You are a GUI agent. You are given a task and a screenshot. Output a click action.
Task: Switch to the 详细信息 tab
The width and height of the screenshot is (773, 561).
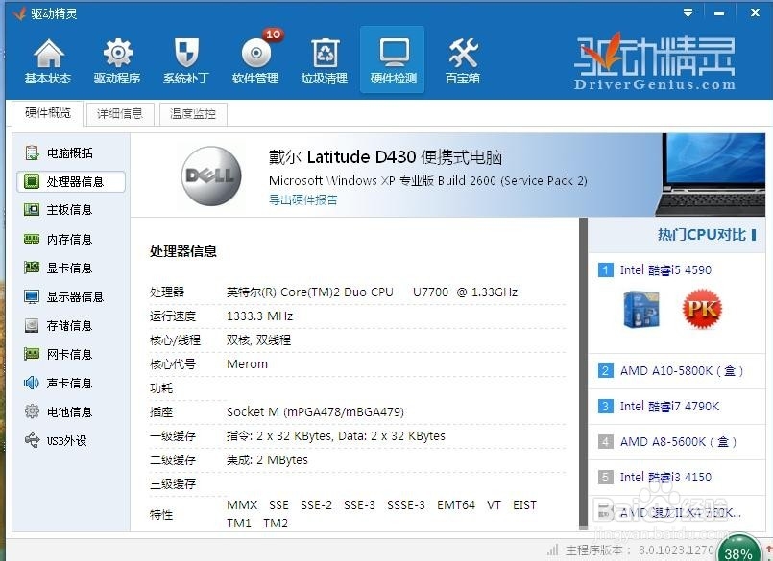120,114
